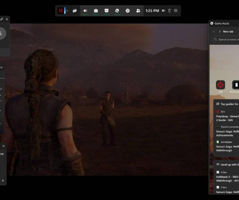239x200 pixels.
Task: Go back in Game Assist browser
Action: tap(214, 32)
